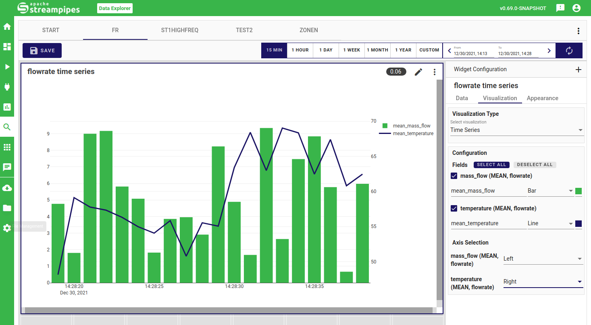Screen dimensions: 591x325
Task: Edit the mean_temperature label input field
Action: [x=488, y=223]
